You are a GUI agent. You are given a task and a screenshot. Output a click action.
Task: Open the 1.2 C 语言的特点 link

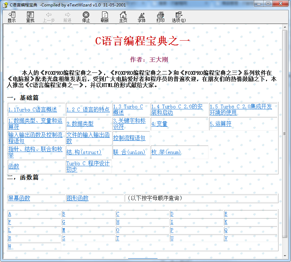click(88, 110)
